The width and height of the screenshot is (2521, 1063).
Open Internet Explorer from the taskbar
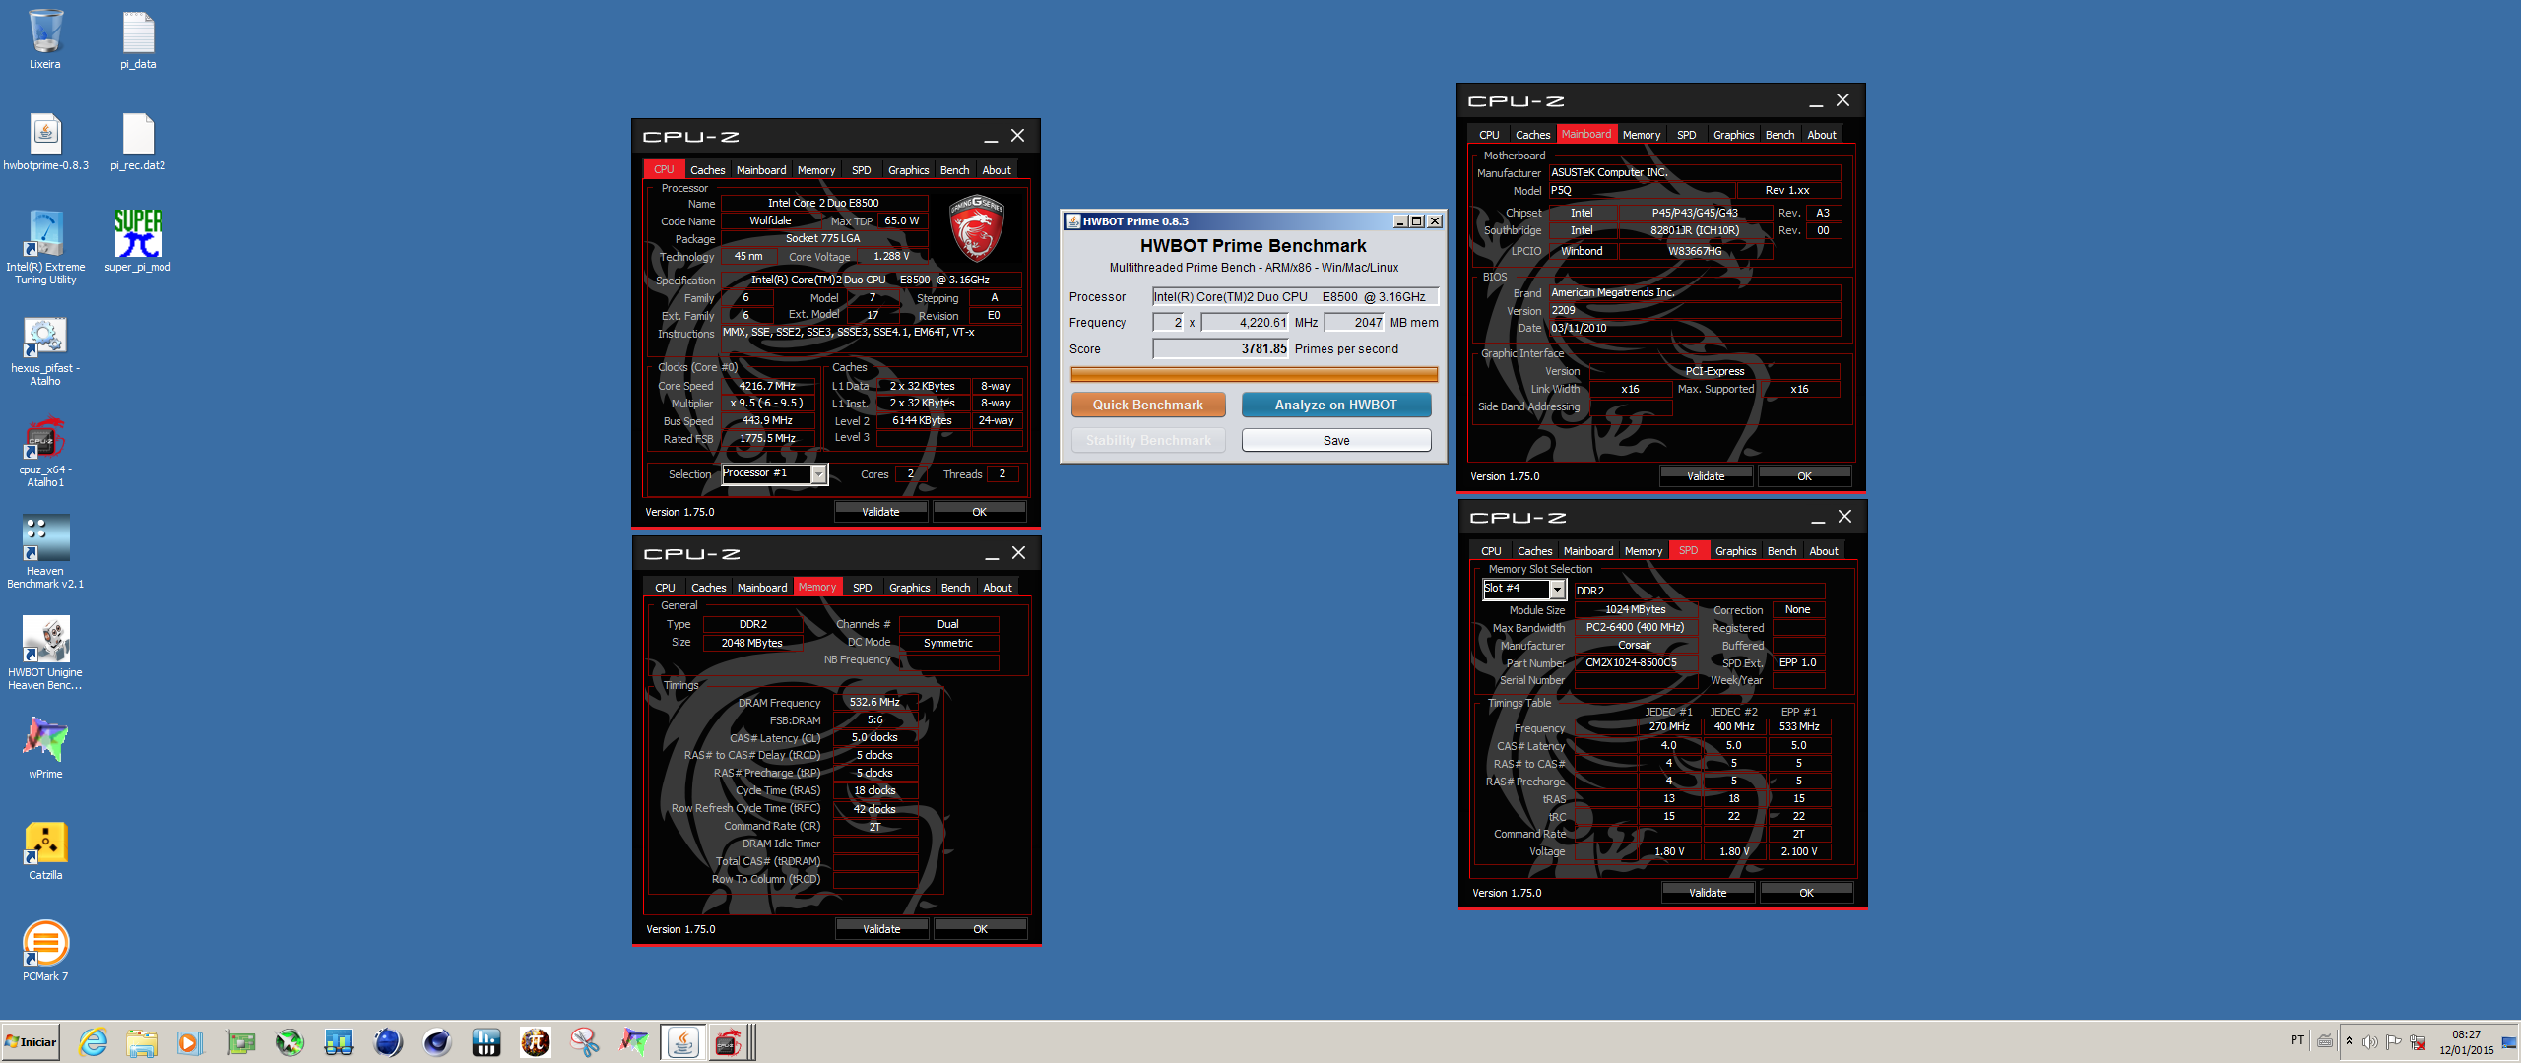pyautogui.click(x=94, y=1042)
